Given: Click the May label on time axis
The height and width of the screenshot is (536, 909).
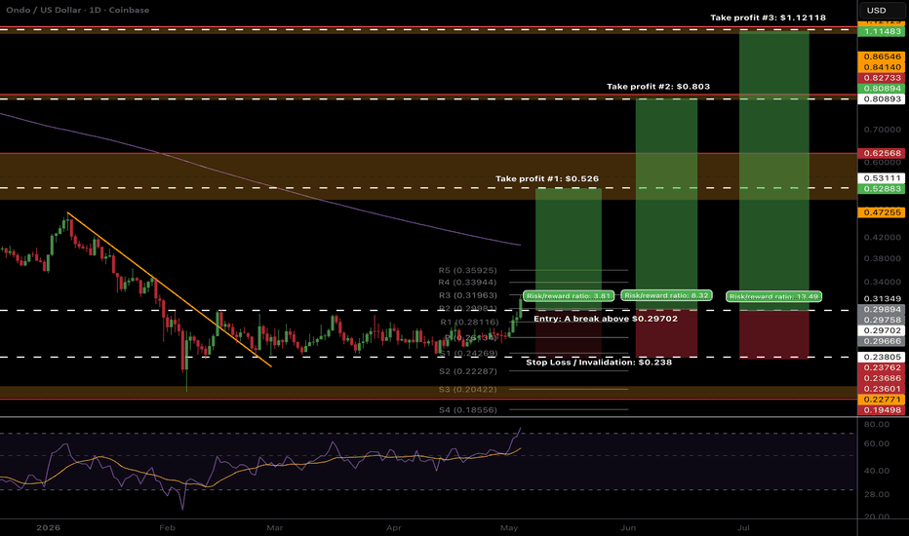Looking at the screenshot, I should point(509,528).
